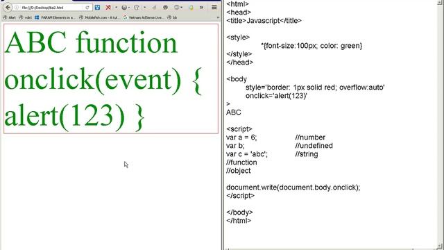Reload the current page
The image size is (444, 250).
click(x=87, y=8)
